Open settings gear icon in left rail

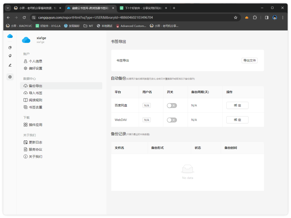tap(10, 77)
